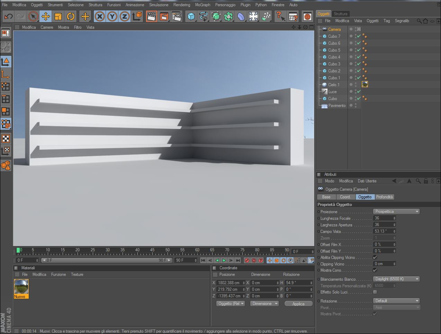
Task: Open Bilanciamento Bianco Daylight dropdown
Action: (396, 279)
